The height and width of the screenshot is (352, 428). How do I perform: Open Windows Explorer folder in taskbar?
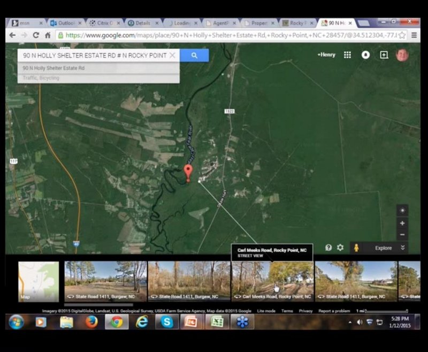(66, 322)
